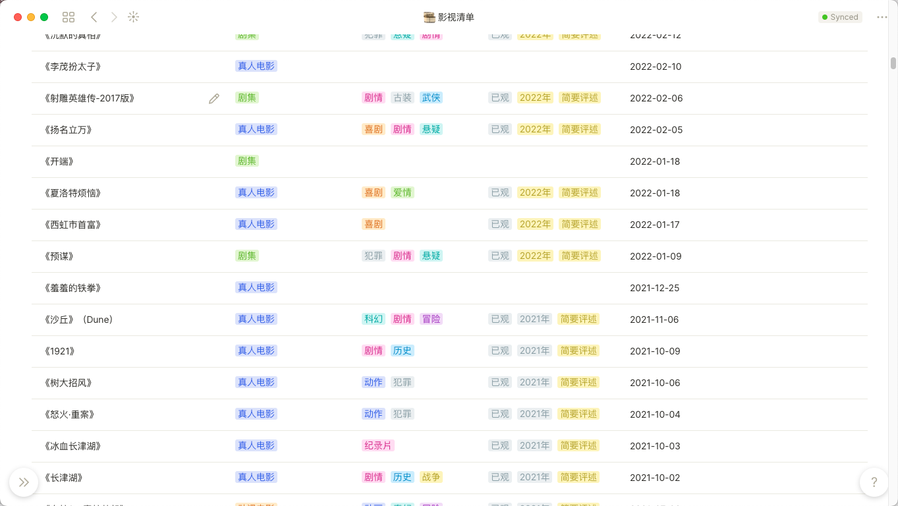Click the 武侠 genre tag

point(432,98)
